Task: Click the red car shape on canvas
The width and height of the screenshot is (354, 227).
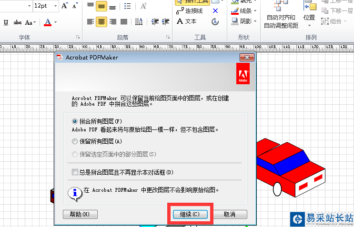Action: pos(291,168)
